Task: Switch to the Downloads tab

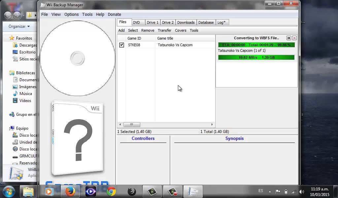Action: 186,22
